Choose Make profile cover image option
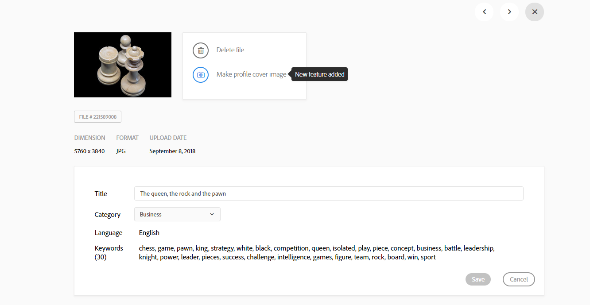This screenshot has width=590, height=305. point(251,74)
